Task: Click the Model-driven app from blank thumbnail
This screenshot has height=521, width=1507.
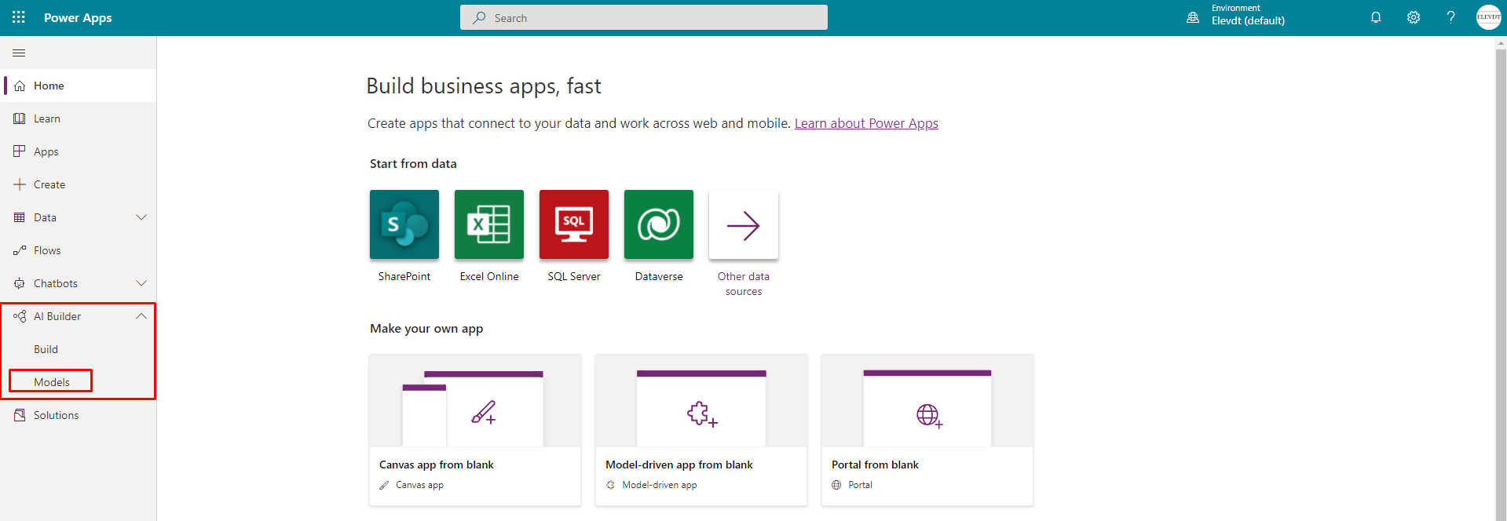Action: point(701,401)
